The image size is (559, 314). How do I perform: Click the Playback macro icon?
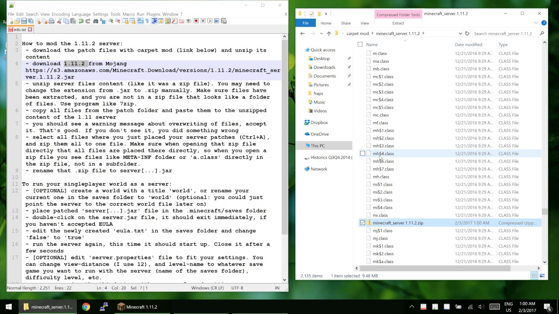click(x=210, y=21)
